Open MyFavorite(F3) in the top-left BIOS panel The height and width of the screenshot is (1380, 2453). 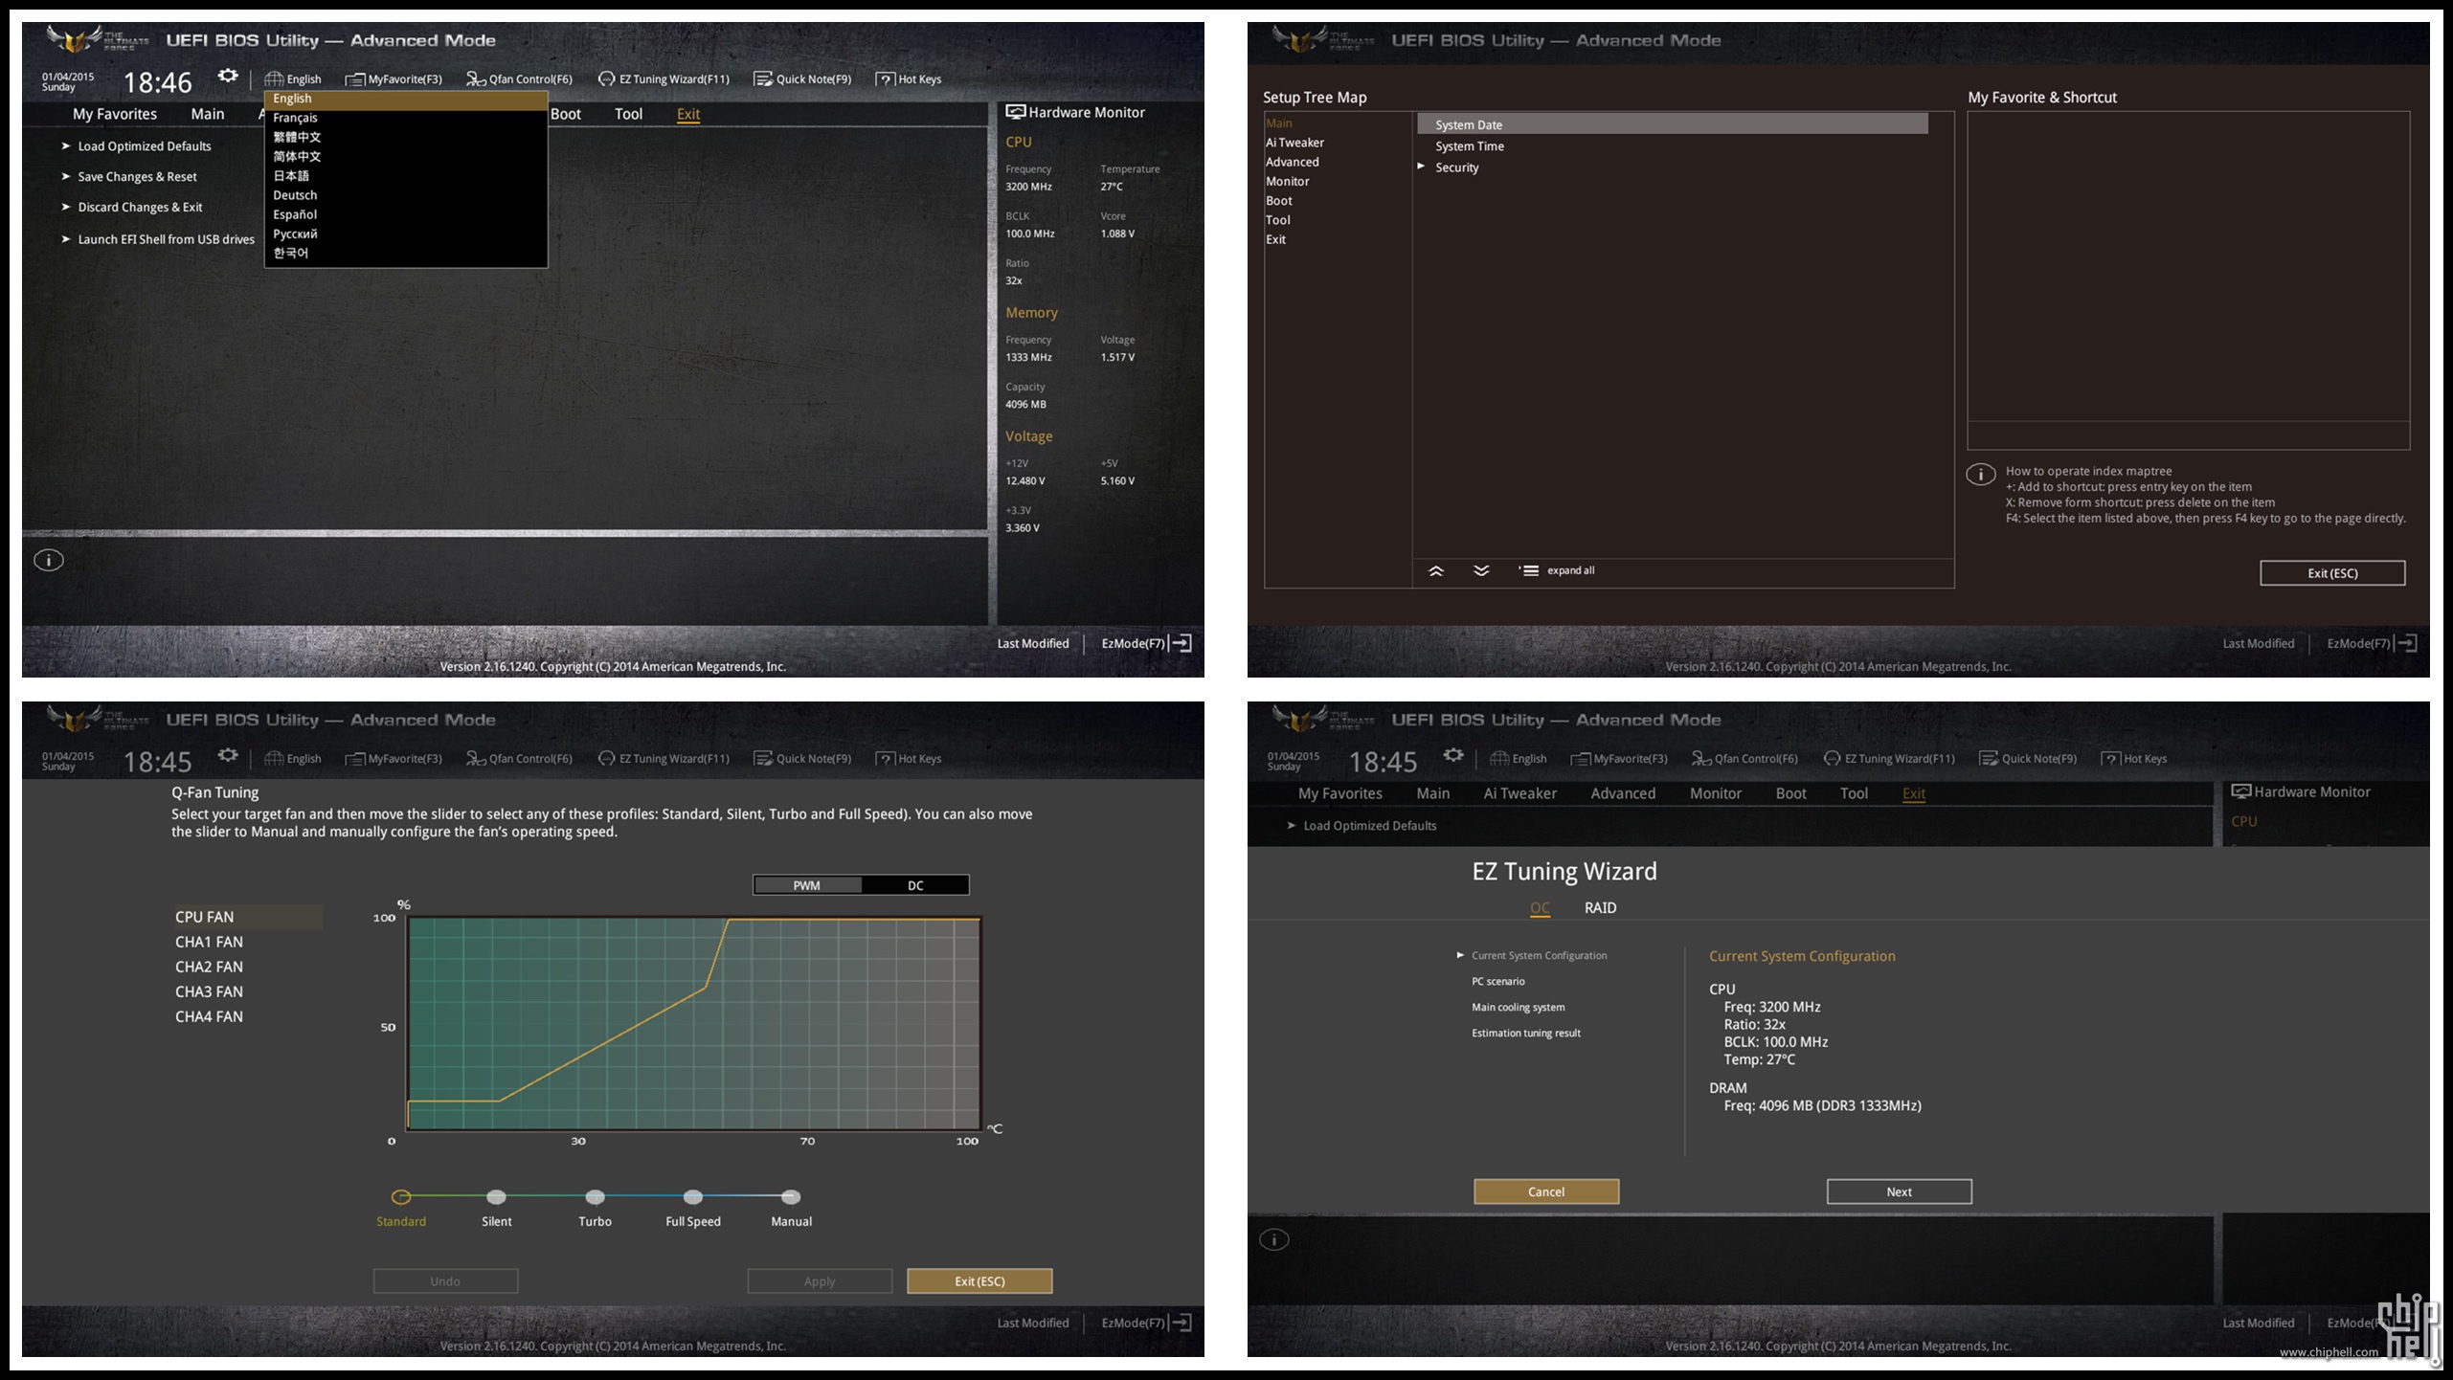click(394, 79)
